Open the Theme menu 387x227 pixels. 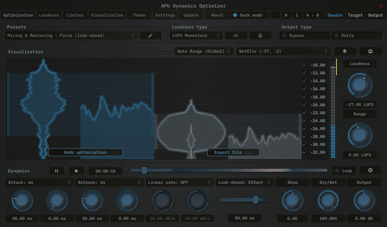[138, 15]
